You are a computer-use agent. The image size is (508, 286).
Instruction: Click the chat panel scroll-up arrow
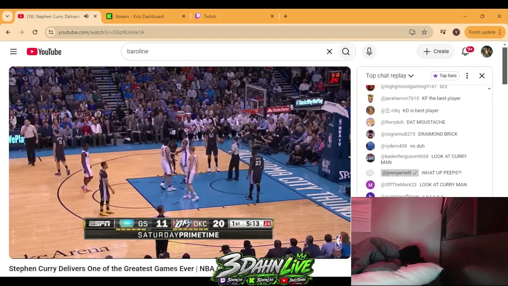489,88
